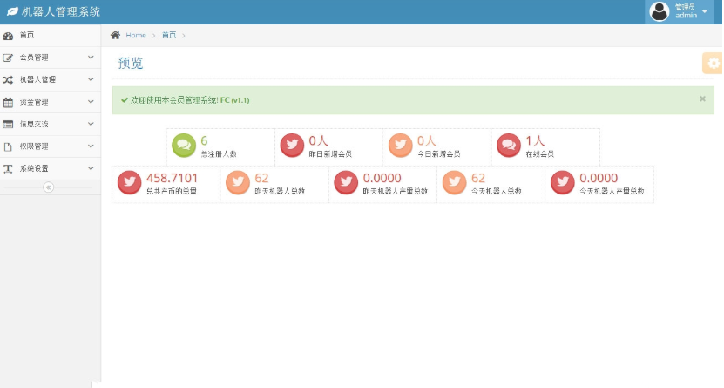Click the 系统设置 text icon
The image size is (724, 388).
click(8, 169)
